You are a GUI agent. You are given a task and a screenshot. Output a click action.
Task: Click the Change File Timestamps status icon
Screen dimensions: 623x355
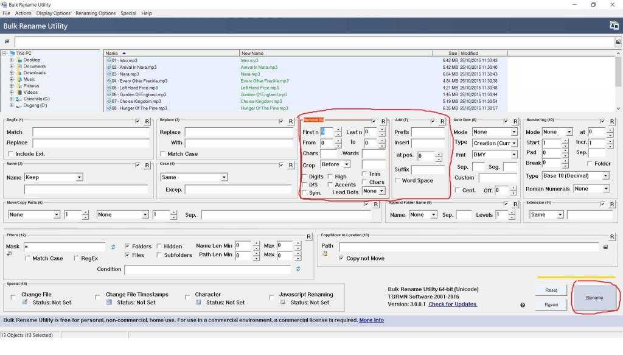click(x=110, y=302)
